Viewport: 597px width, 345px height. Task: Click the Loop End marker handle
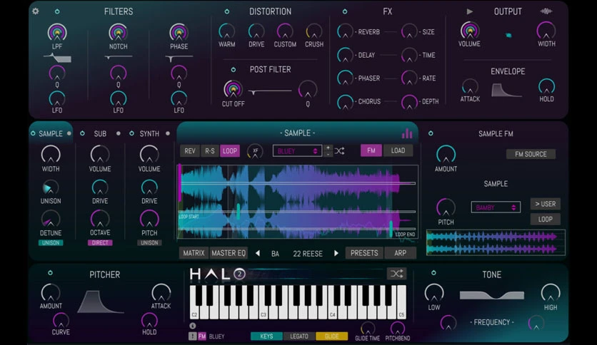pos(391,228)
